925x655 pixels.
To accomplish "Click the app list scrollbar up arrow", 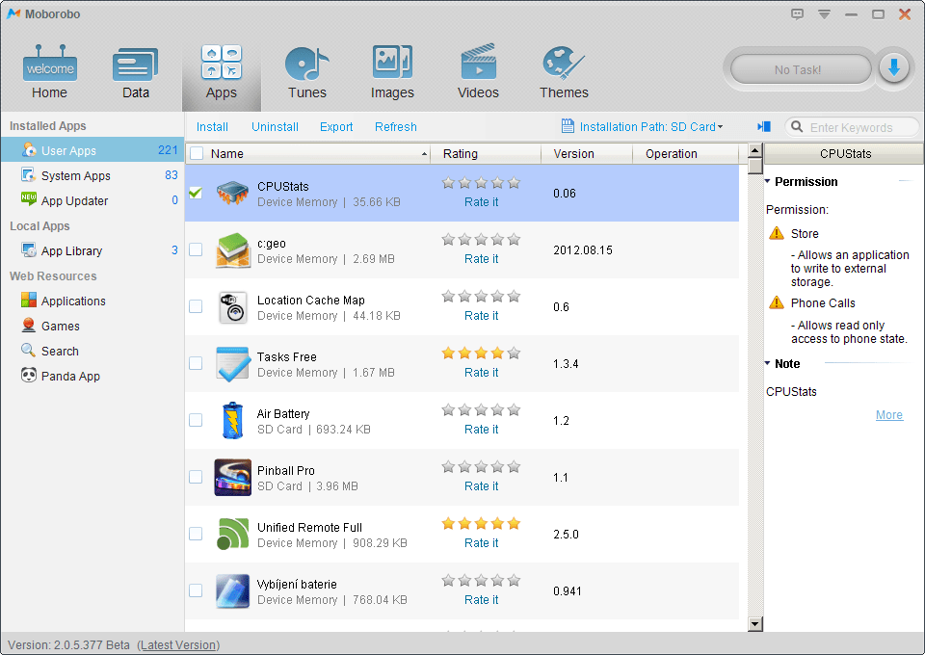I will pos(755,151).
